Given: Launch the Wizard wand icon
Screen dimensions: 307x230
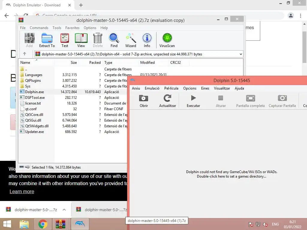Looking at the screenshot, I should pyautogui.click(x=131, y=40).
